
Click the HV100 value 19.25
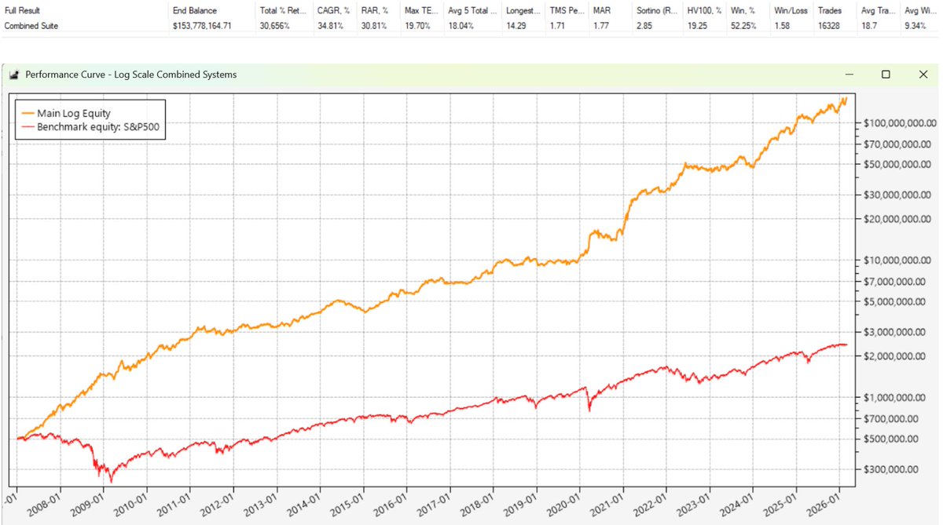699,26
